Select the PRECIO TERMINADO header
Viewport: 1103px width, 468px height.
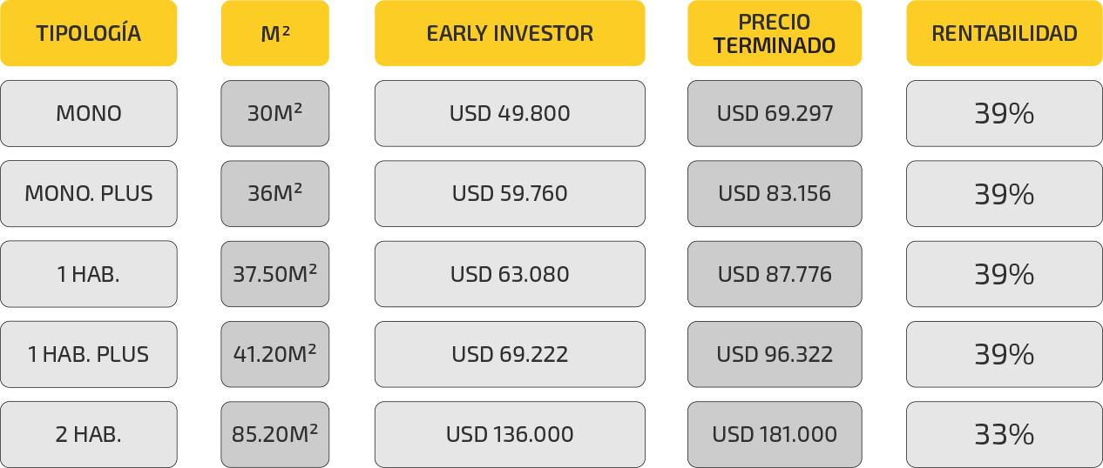774,33
